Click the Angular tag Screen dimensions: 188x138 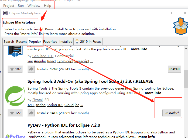pos(40,61)
